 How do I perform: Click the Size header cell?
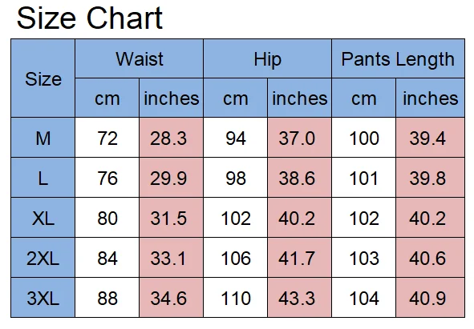click(43, 78)
